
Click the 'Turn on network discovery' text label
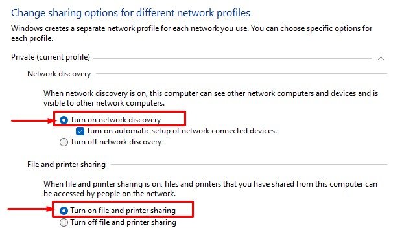pyautogui.click(x=115, y=120)
